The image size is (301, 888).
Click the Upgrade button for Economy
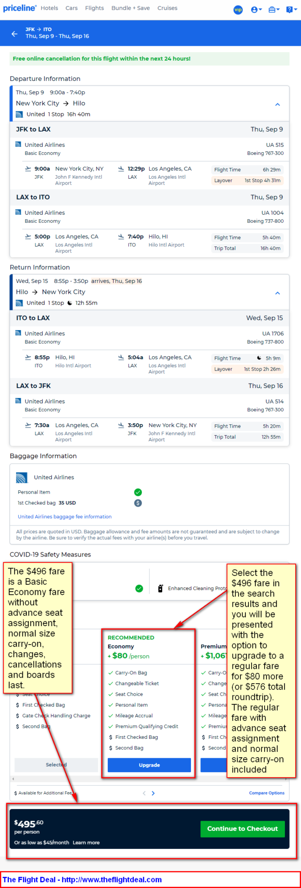(x=149, y=764)
